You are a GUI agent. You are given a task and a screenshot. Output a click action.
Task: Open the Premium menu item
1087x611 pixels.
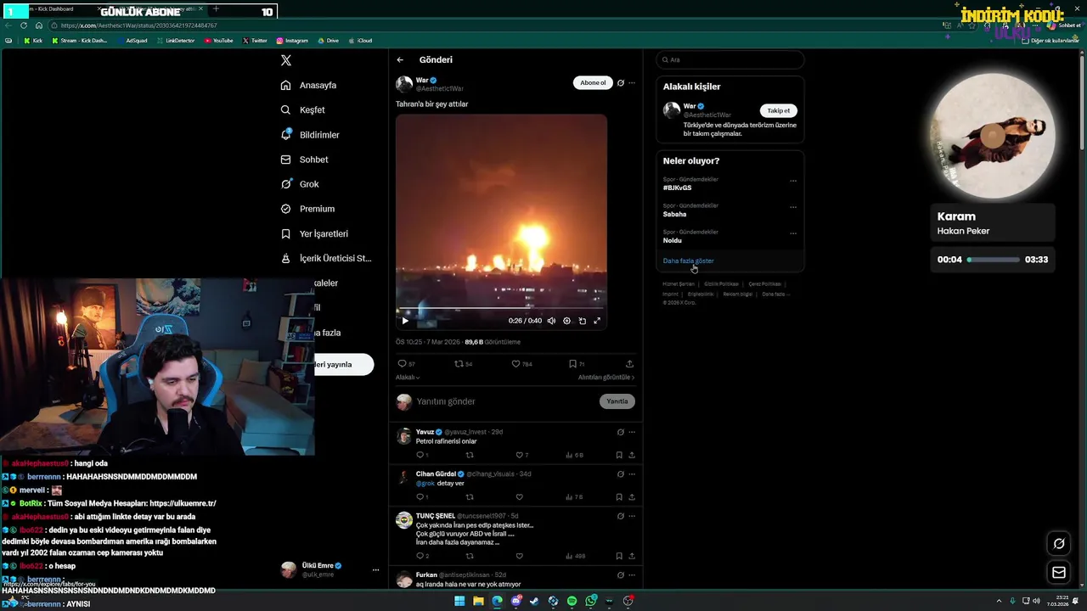click(307, 209)
